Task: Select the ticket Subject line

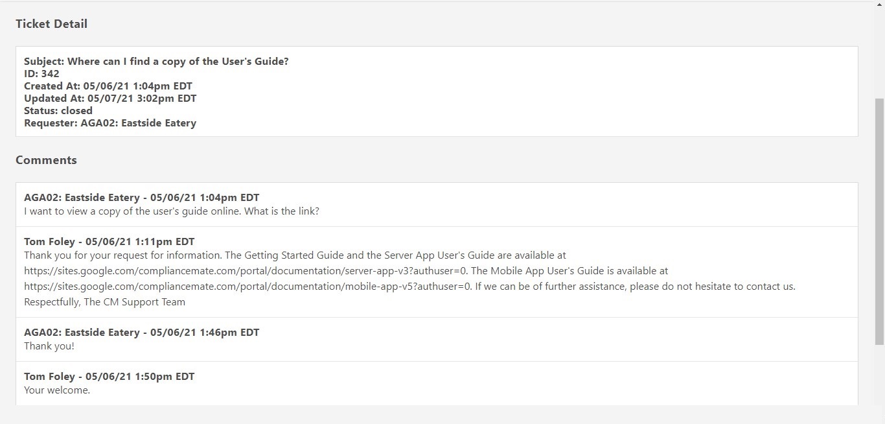Action: 156,61
